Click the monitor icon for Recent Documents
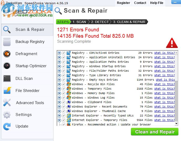181x141 pixels. click(69, 107)
